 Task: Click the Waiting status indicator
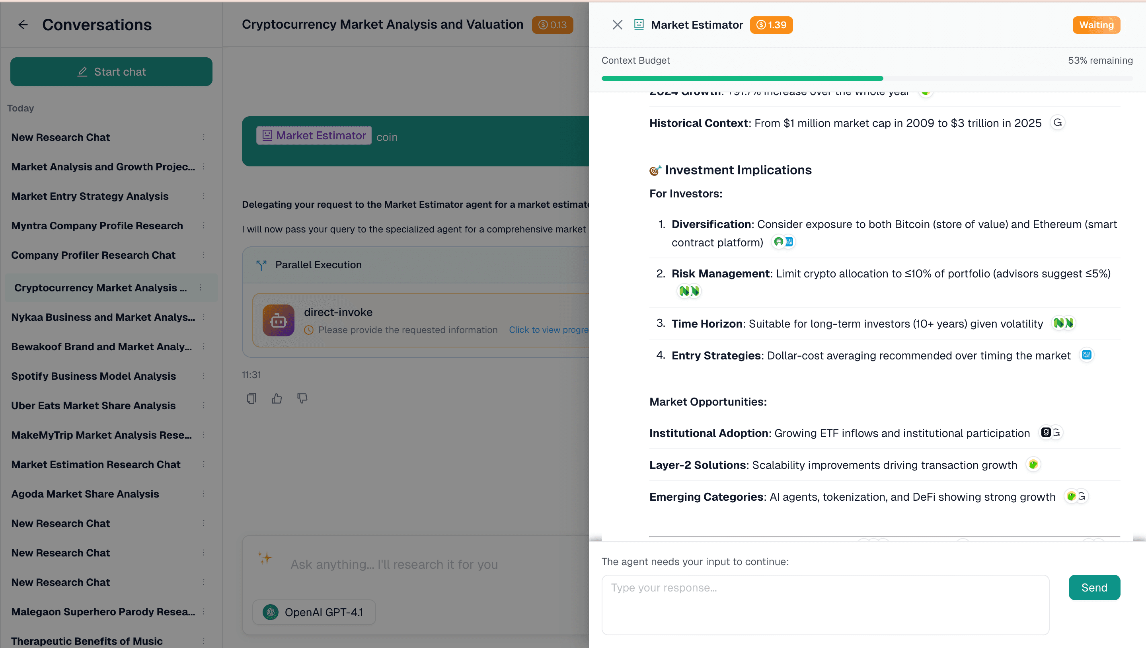point(1096,25)
